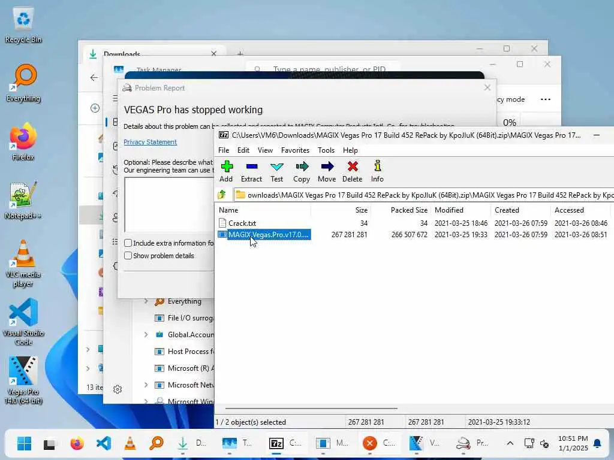The image size is (614, 460).
Task: Expand Global.Accounts process row
Action: [146, 334]
